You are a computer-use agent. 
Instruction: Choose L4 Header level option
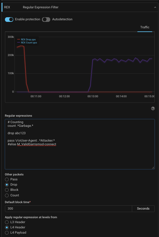[x=7, y=227]
